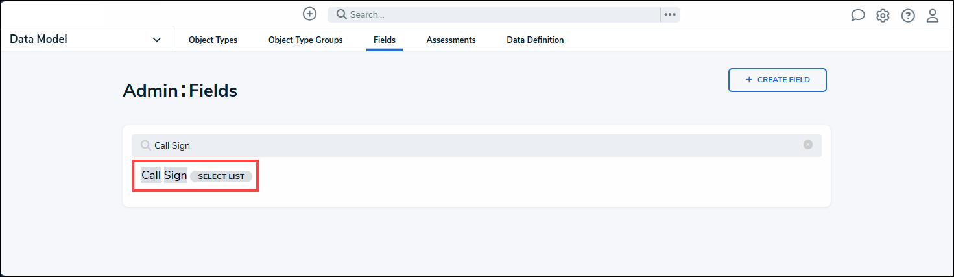This screenshot has width=954, height=277.
Task: Expand the Data Model dropdown
Action: pos(156,40)
